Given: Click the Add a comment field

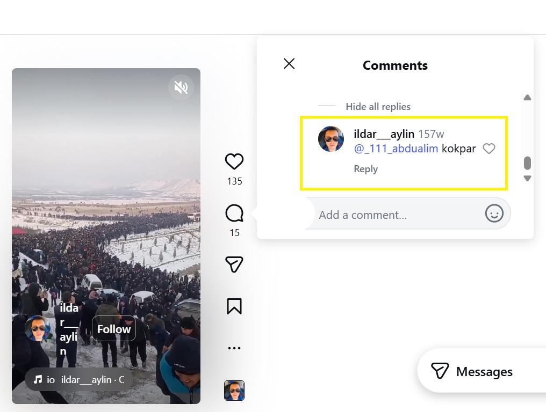Looking at the screenshot, I should (398, 215).
